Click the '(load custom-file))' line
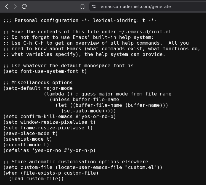206x185 pixels. tap(36, 179)
